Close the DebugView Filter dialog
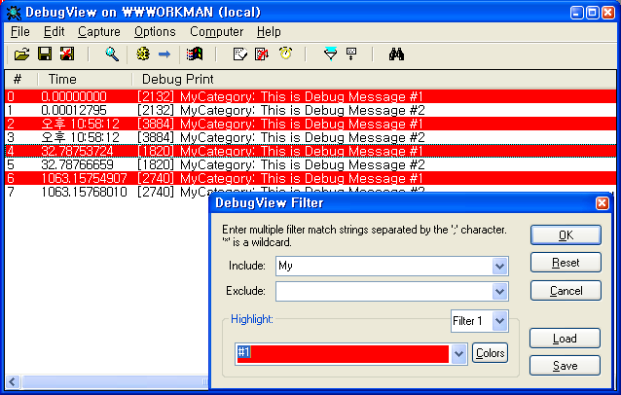The height and width of the screenshot is (395, 621). [602, 203]
